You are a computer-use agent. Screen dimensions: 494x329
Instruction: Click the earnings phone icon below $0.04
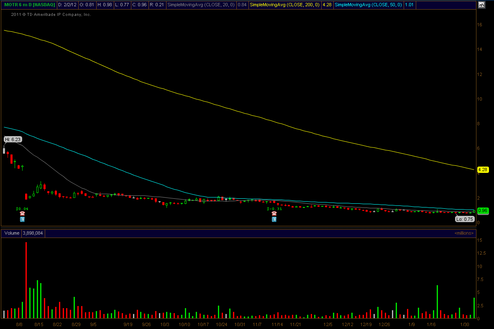tap(22, 214)
